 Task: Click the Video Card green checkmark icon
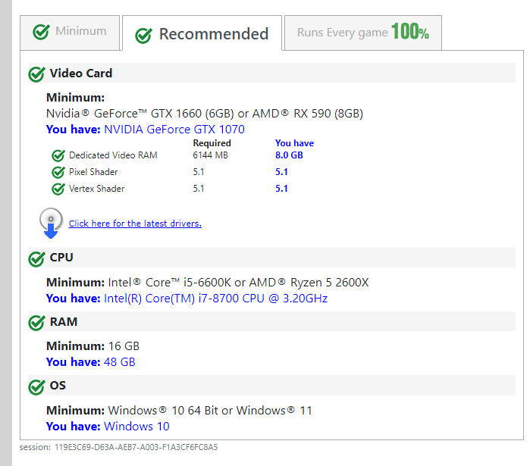point(36,74)
